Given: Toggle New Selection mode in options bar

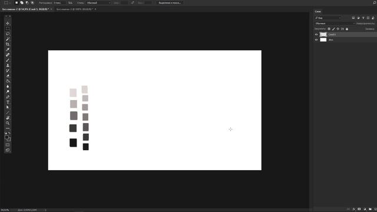Looking at the screenshot, I should pyautogui.click(x=16, y=2).
